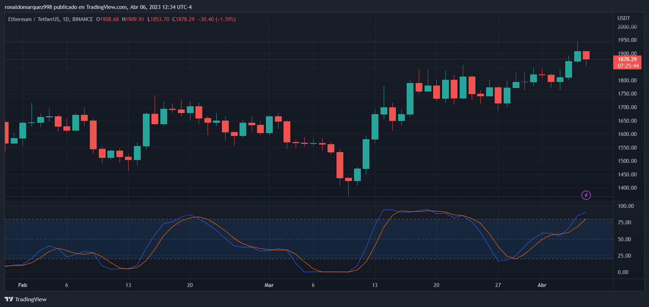Image resolution: width=649 pixels, height=307 pixels.
Task: Click the 2000.00 price axis label
Action: 627,27
